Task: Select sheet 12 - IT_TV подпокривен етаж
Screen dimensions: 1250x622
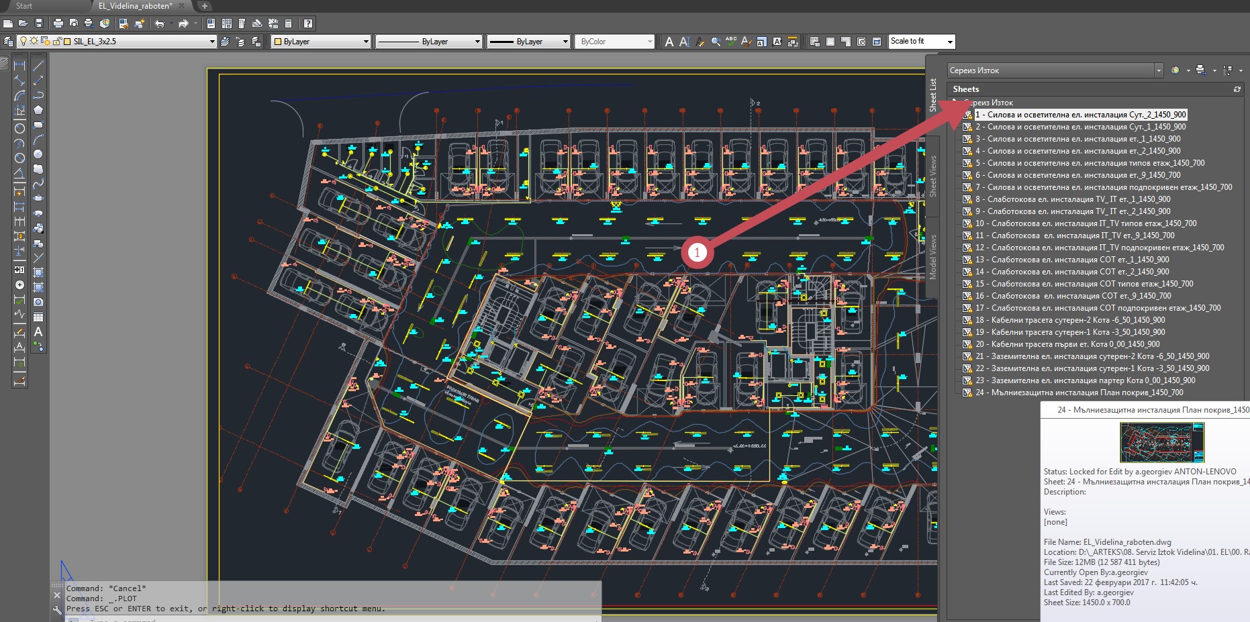Action: point(1100,248)
